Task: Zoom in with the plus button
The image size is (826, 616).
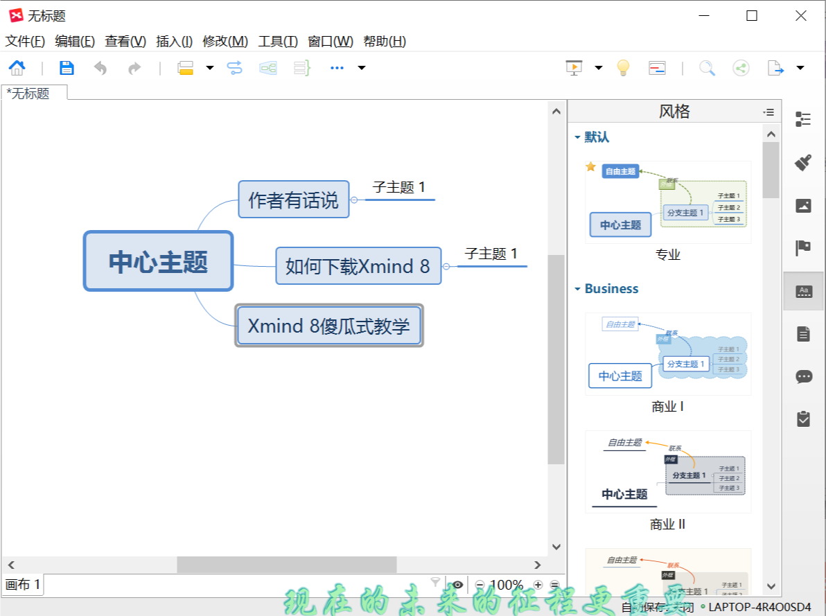Action: pos(538,584)
